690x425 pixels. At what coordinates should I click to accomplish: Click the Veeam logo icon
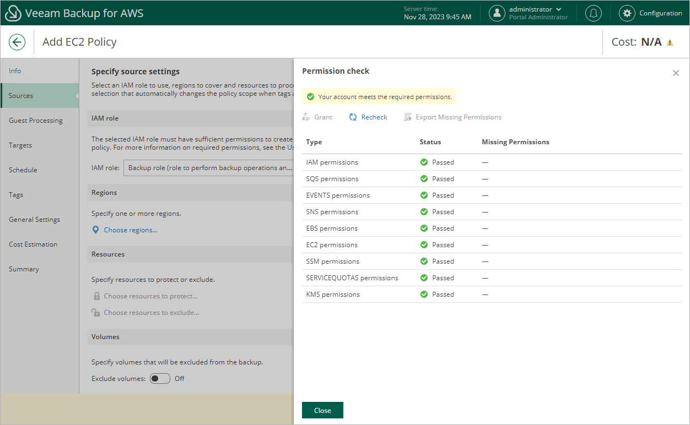tap(13, 13)
